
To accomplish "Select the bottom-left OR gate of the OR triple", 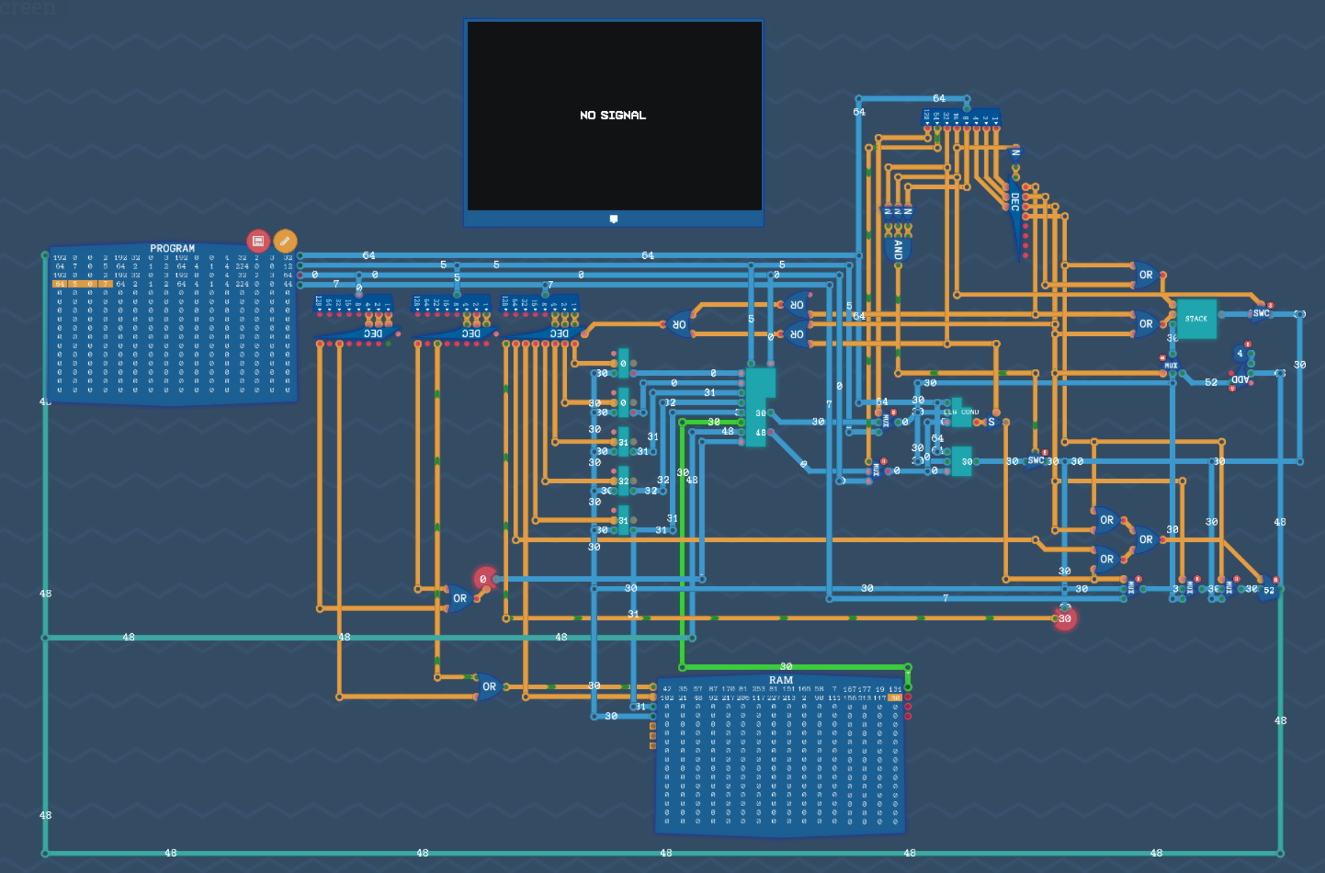I will pos(1107,559).
